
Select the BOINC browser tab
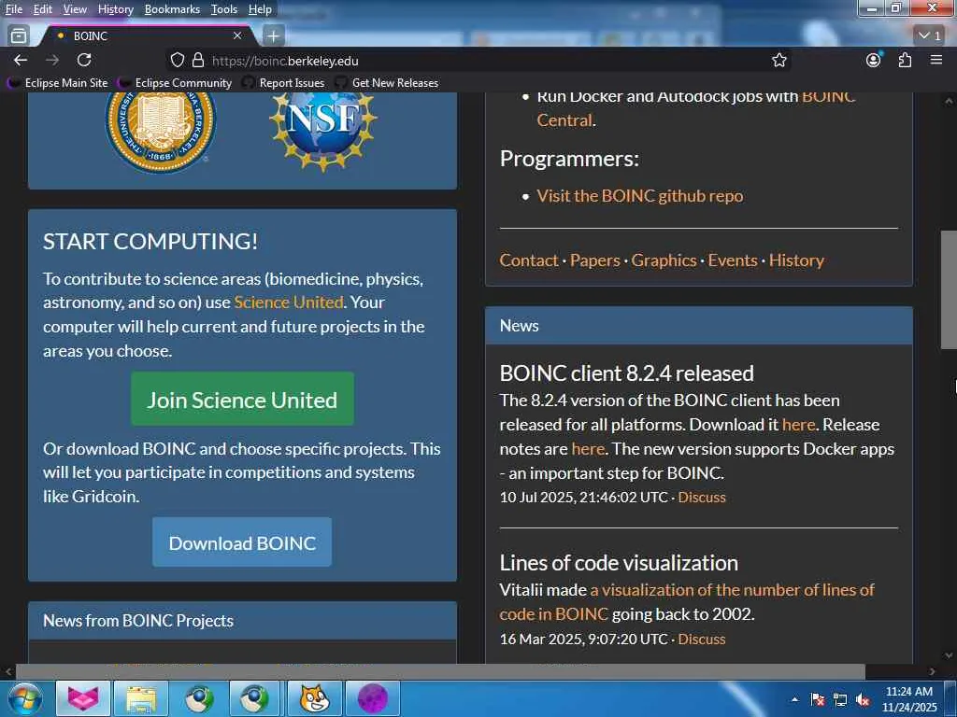[x=149, y=36]
